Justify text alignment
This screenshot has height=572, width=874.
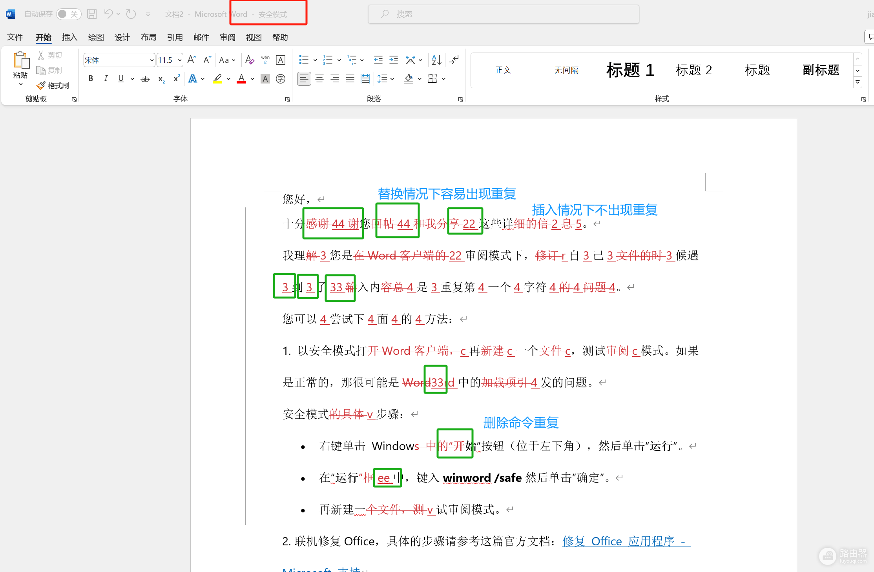350,79
